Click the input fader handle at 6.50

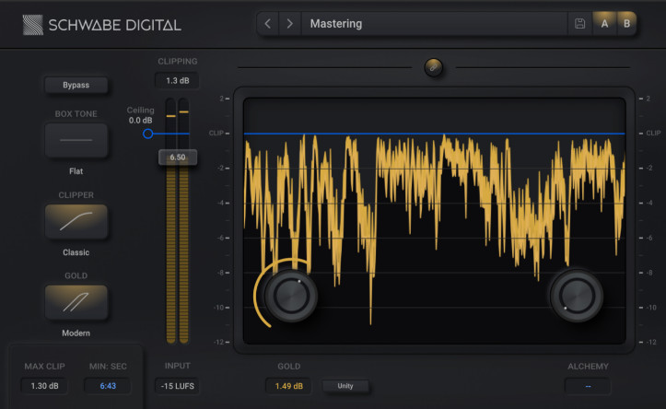pos(177,158)
